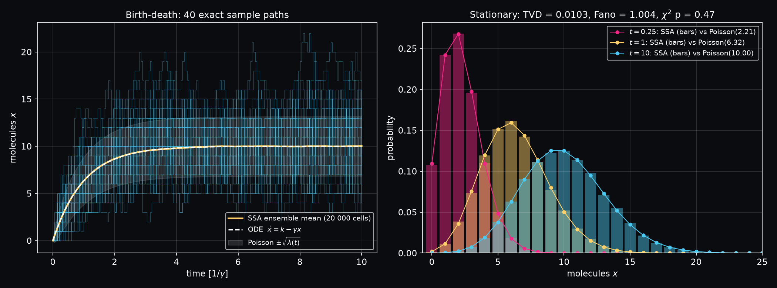Click the "molecules x" label under the Stationary plot
This screenshot has height=288, width=777.
tap(592, 274)
